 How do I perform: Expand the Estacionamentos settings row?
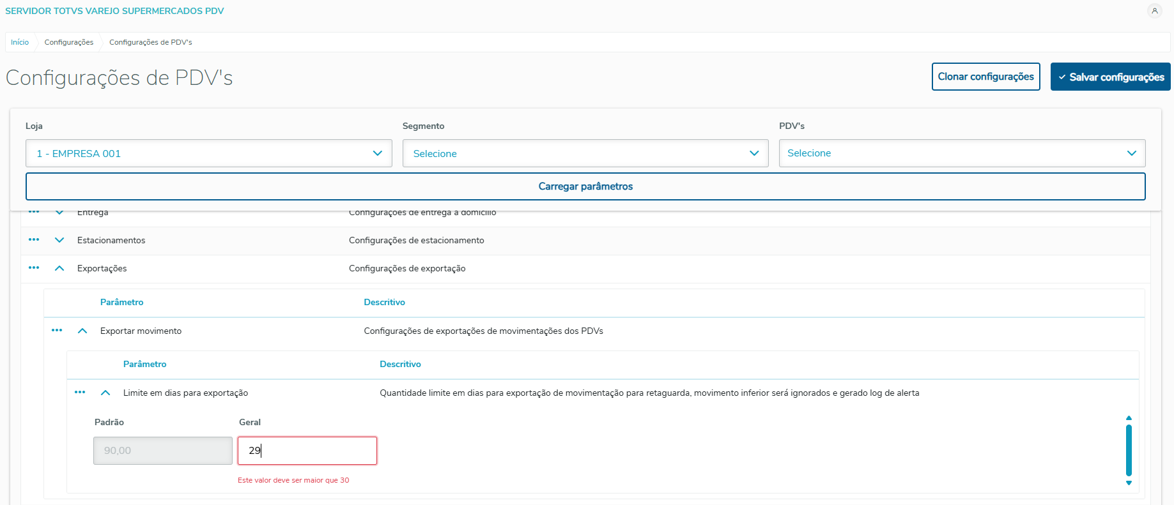pos(59,240)
